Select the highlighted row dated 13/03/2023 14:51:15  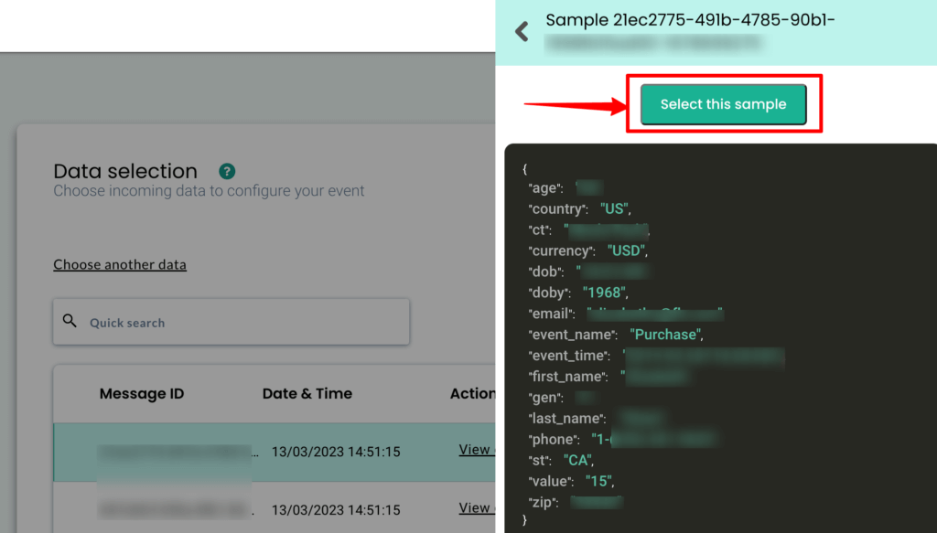pyautogui.click(x=275, y=452)
